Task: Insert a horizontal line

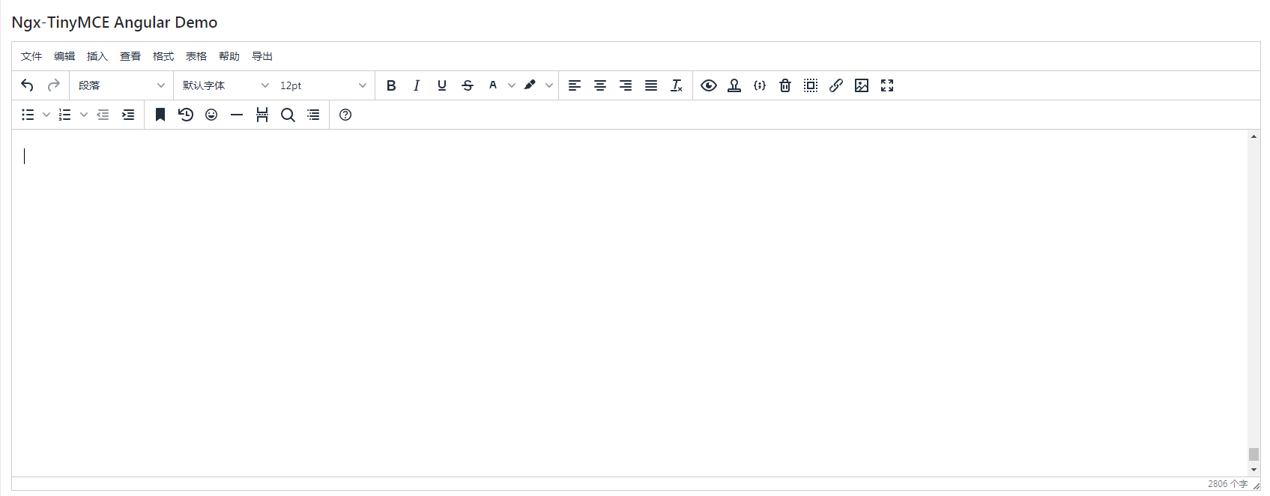Action: [237, 115]
